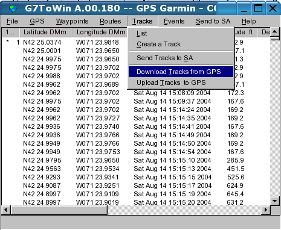Click the globe application icon in title bar
This screenshot has height=230, width=281.
tap(13, 8)
